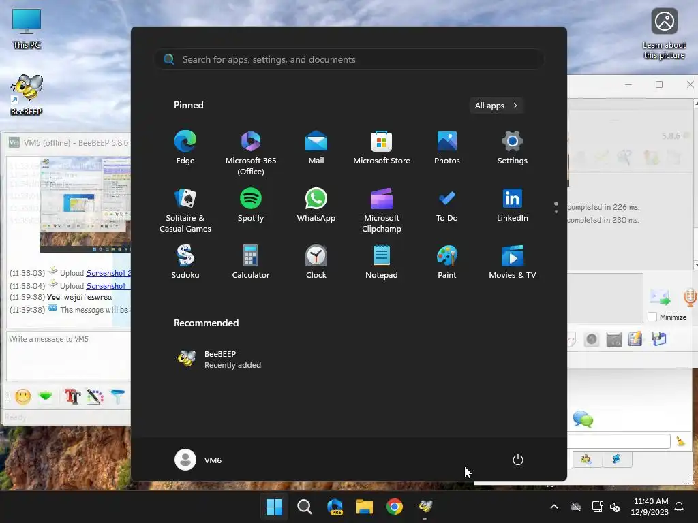Maximize the BeeBEEP main window
This screenshot has height=523, width=698.
coord(659,84)
